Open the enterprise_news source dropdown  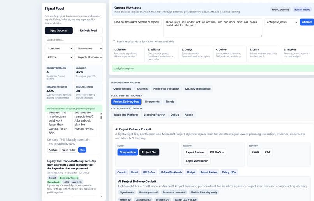click(281, 22)
